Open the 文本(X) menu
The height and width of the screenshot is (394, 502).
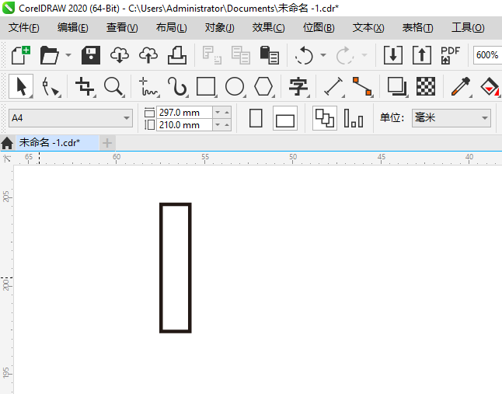coord(368,28)
